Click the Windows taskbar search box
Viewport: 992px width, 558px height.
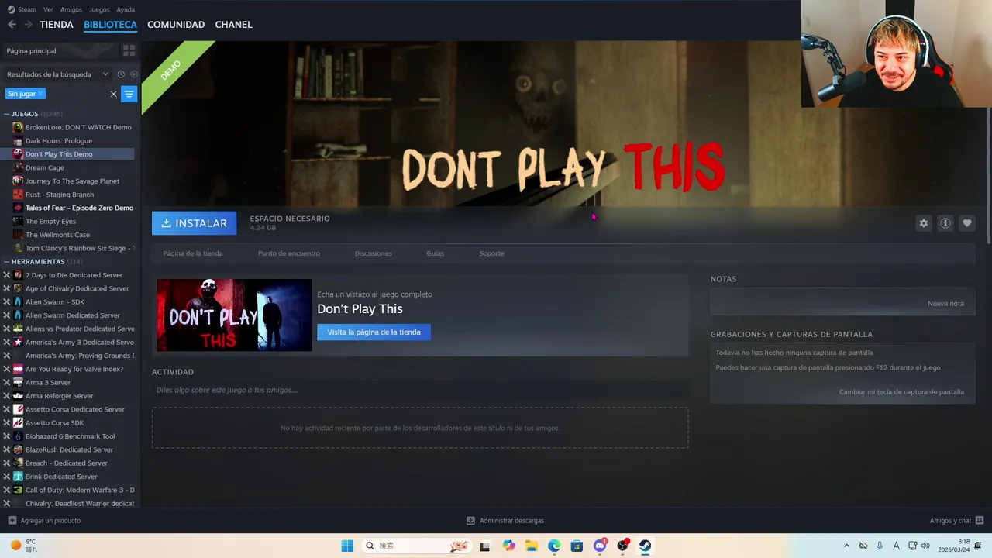point(417,546)
